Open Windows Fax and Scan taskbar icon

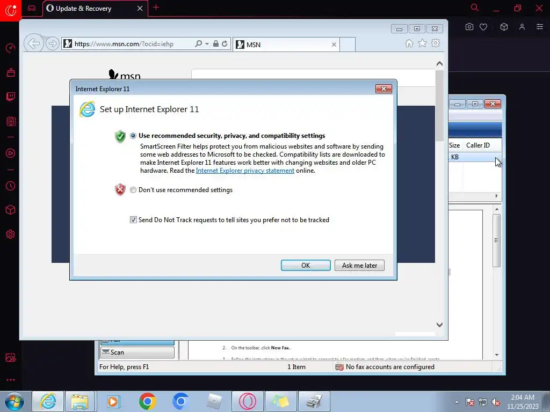click(x=314, y=401)
